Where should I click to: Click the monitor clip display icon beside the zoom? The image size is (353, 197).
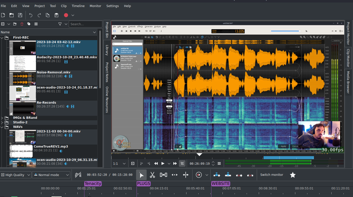133,163
